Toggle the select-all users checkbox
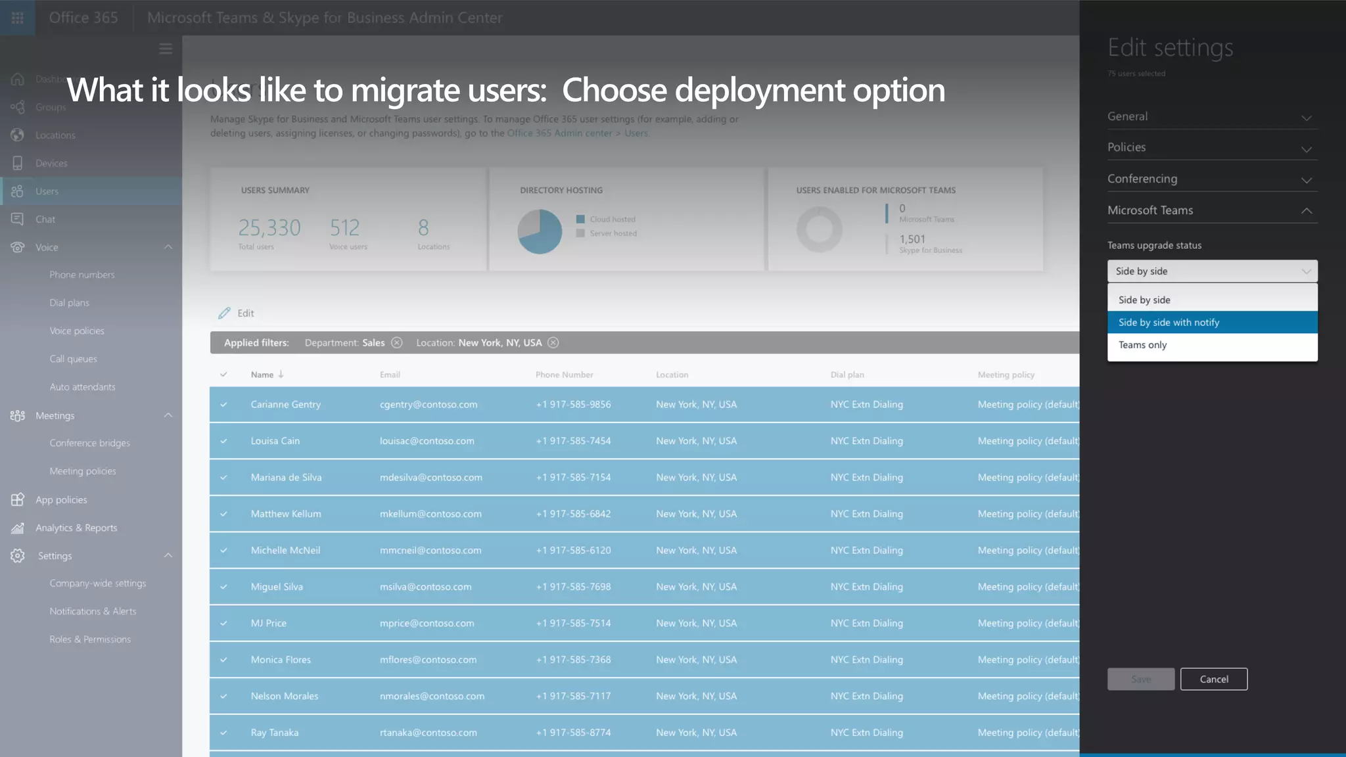This screenshot has height=757, width=1346. (x=223, y=375)
